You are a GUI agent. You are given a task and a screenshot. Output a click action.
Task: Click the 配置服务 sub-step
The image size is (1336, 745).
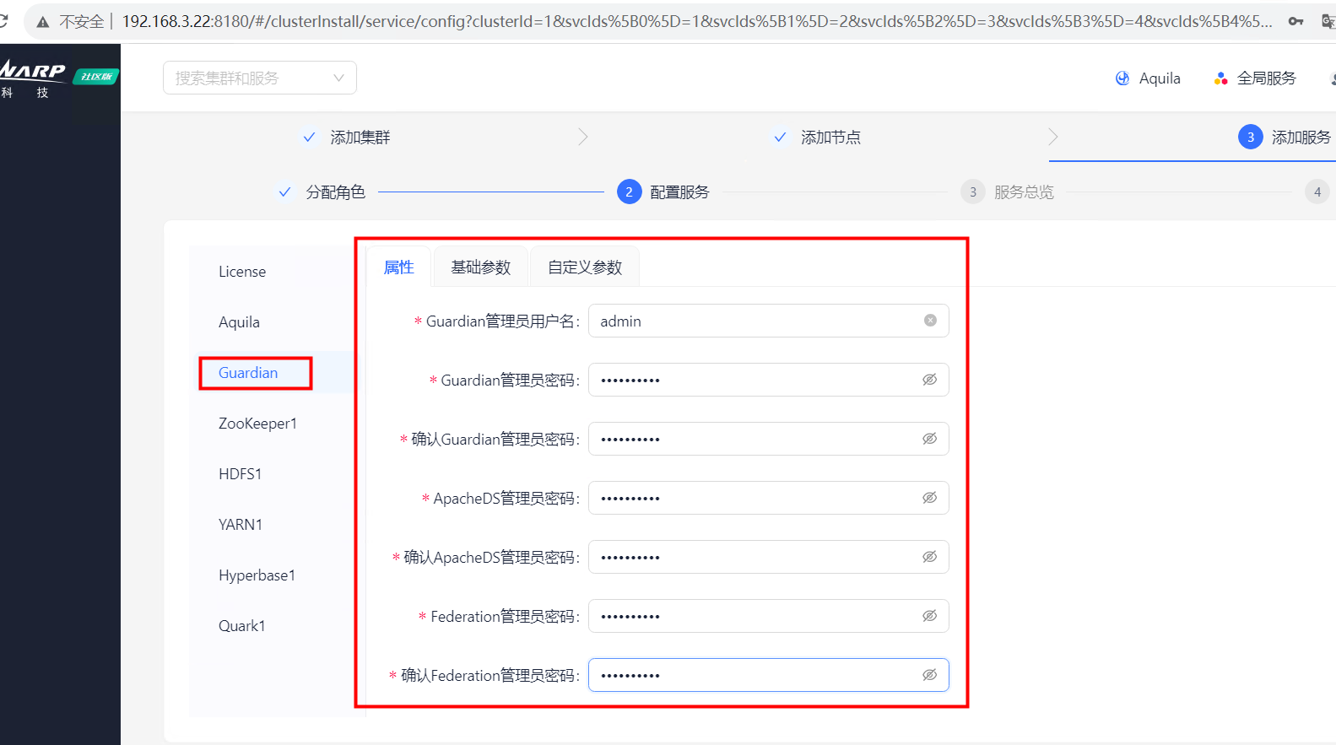pyautogui.click(x=663, y=192)
